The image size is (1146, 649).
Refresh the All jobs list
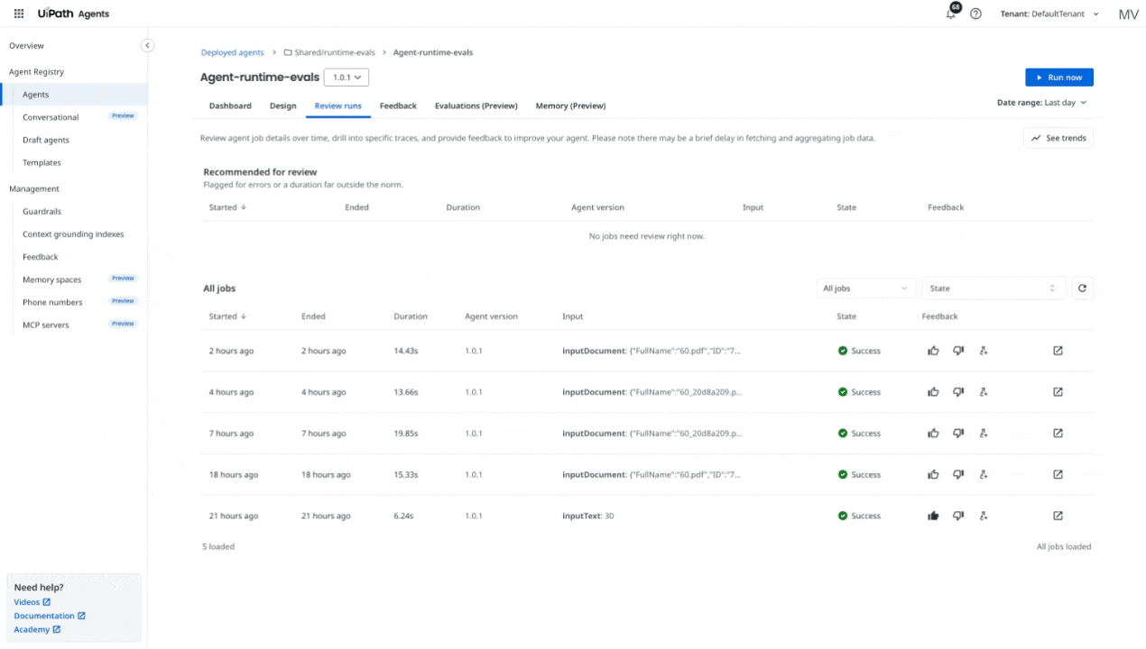[1082, 288]
